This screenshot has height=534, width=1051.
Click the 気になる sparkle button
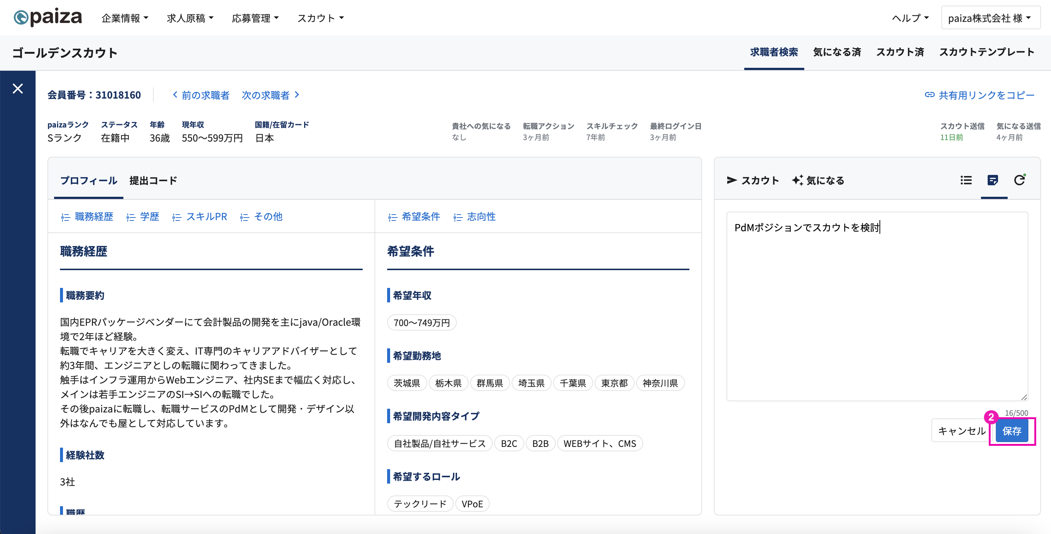point(818,180)
